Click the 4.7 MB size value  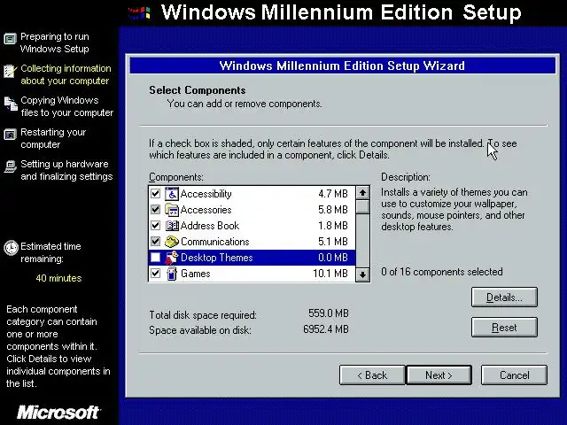(x=333, y=194)
